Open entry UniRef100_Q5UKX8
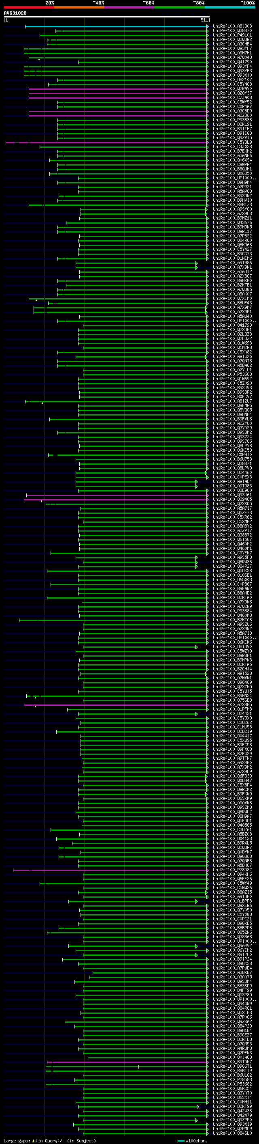Screen dimensions: 259x1144 [232, 571]
